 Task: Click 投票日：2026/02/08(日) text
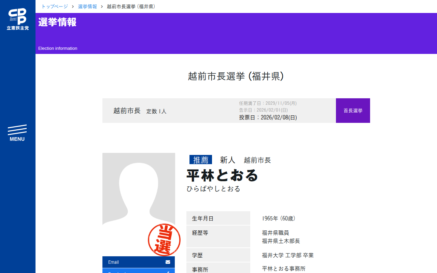[x=268, y=117]
